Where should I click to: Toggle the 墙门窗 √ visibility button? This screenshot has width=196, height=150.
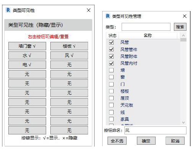pos(27,46)
